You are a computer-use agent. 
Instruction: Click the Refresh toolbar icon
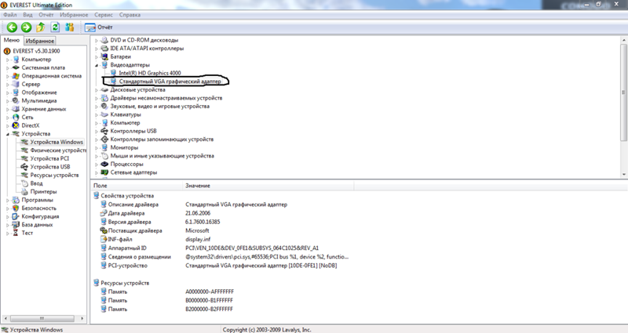[x=55, y=27]
